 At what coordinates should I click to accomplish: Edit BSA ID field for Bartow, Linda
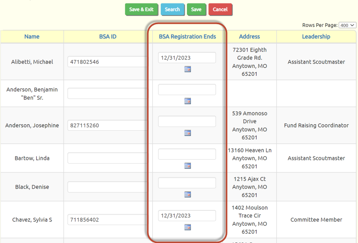point(107,158)
